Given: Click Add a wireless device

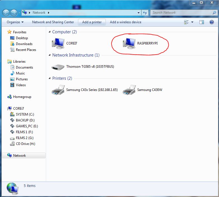Looking at the screenshot, I should (126, 22).
